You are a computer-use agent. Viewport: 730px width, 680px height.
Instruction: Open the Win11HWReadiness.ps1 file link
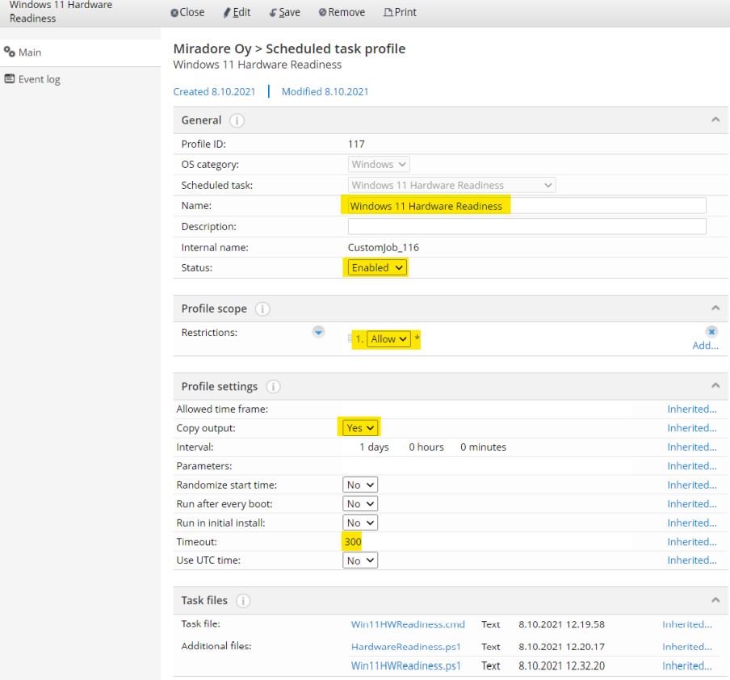click(405, 666)
